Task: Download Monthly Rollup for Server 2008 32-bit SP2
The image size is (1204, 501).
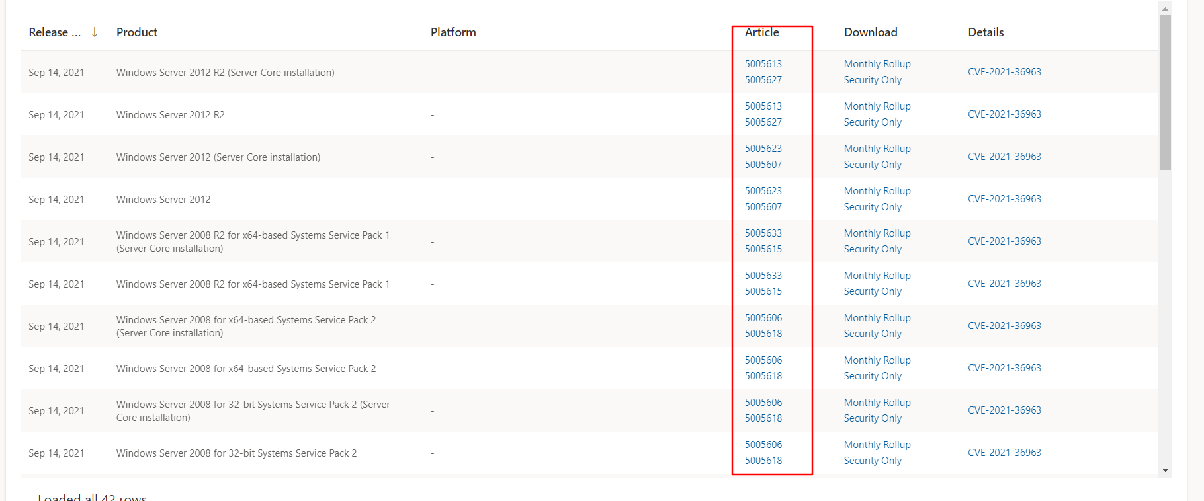Action: (x=877, y=445)
